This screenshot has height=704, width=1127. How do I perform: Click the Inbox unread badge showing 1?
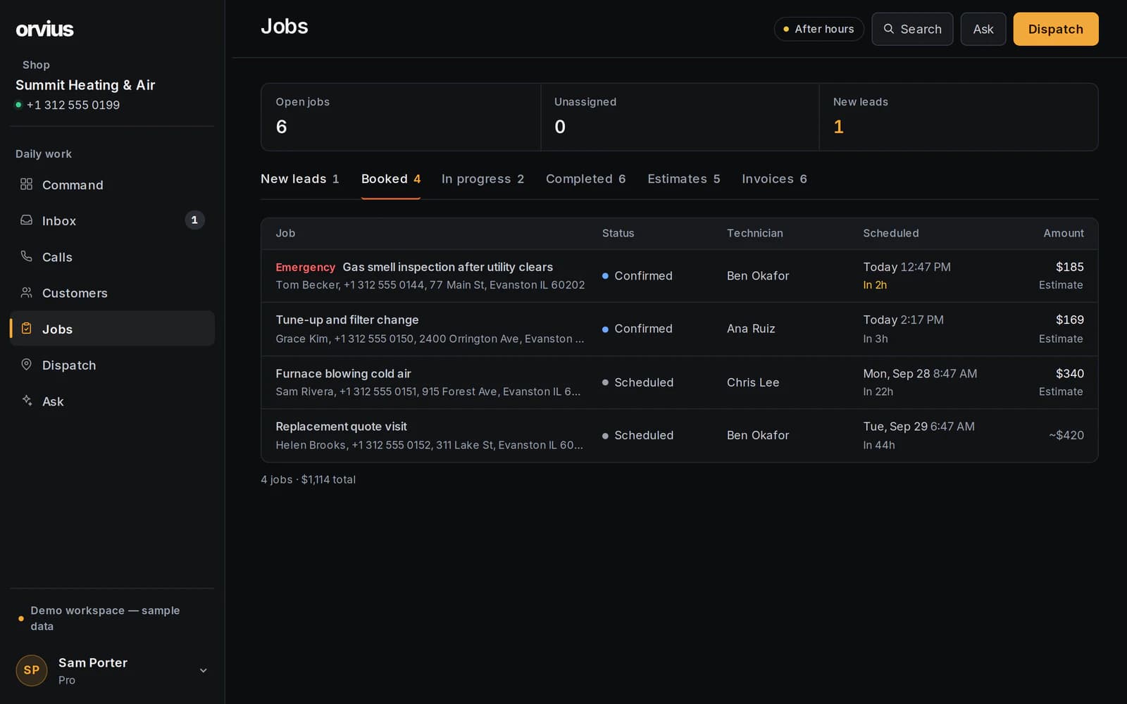click(194, 220)
